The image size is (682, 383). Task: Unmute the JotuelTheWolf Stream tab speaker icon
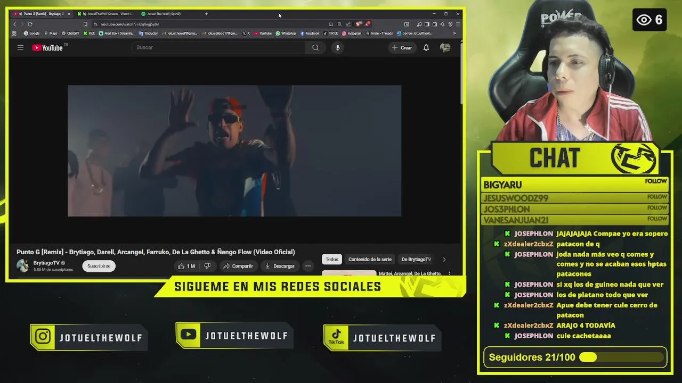pos(84,14)
